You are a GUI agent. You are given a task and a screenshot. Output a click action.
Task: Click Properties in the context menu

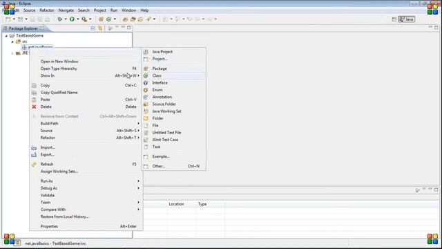pos(86,226)
